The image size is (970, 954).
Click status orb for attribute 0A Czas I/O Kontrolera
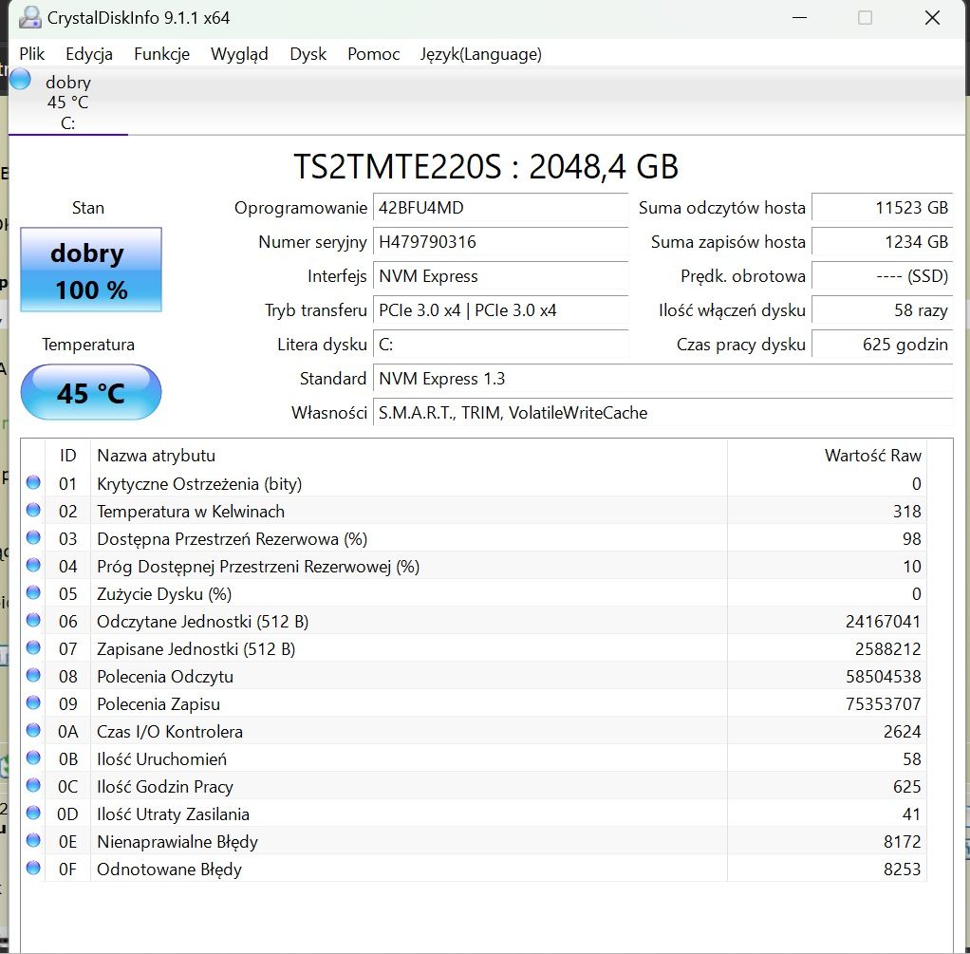pyautogui.click(x=33, y=731)
